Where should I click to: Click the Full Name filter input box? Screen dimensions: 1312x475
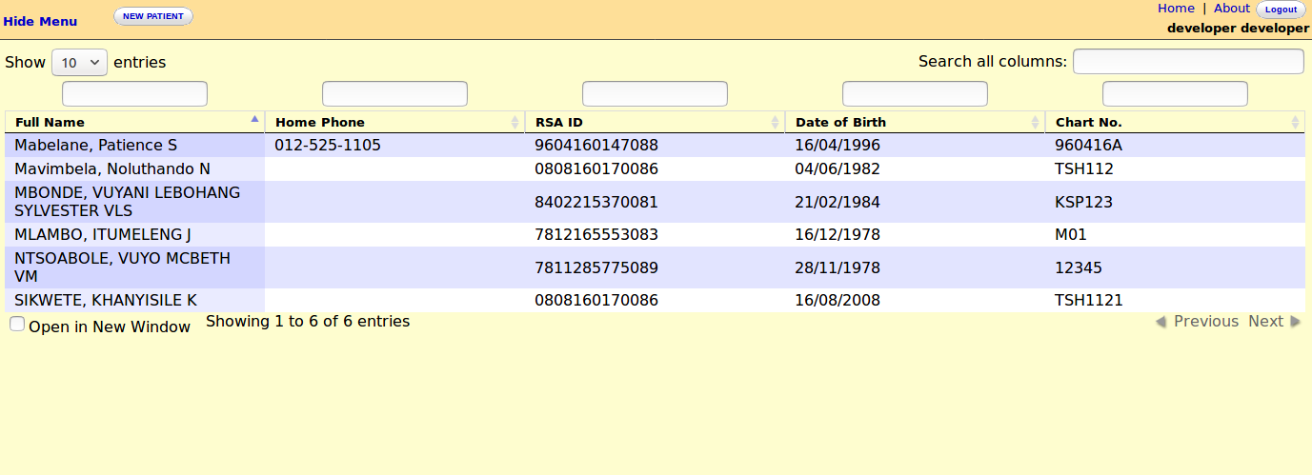[x=134, y=94]
